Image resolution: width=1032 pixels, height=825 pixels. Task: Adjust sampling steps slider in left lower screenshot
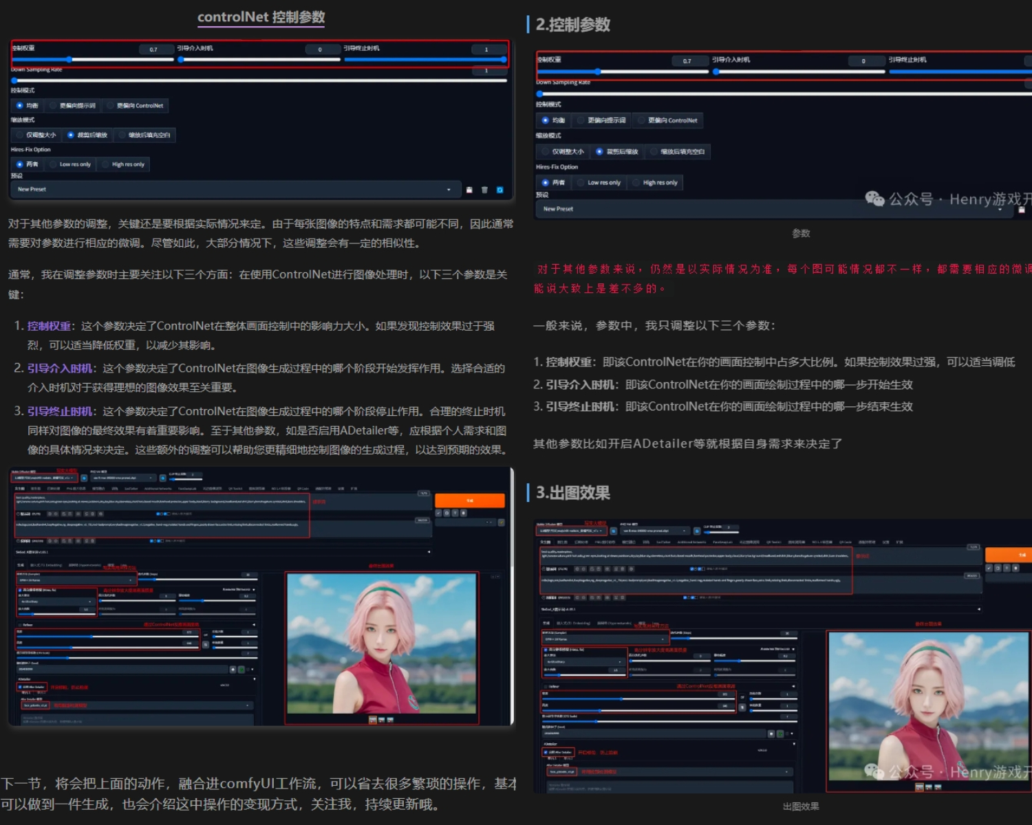coord(197,580)
